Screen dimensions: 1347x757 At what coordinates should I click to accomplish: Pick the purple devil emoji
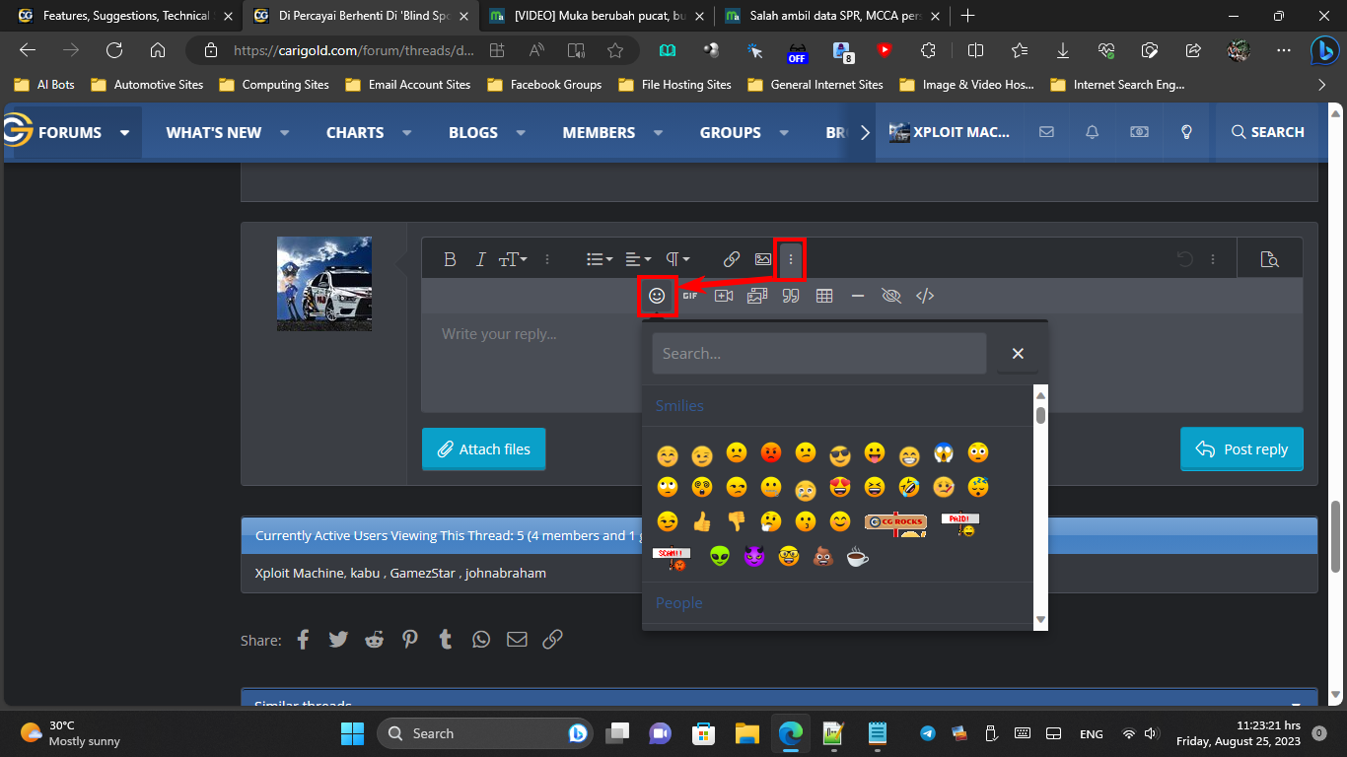754,557
